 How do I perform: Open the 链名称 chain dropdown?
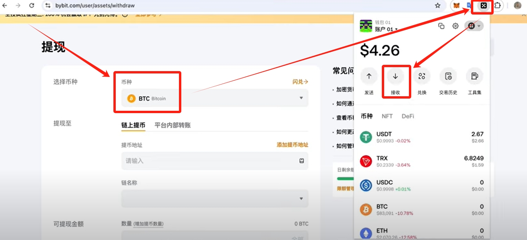pyautogui.click(x=215, y=199)
